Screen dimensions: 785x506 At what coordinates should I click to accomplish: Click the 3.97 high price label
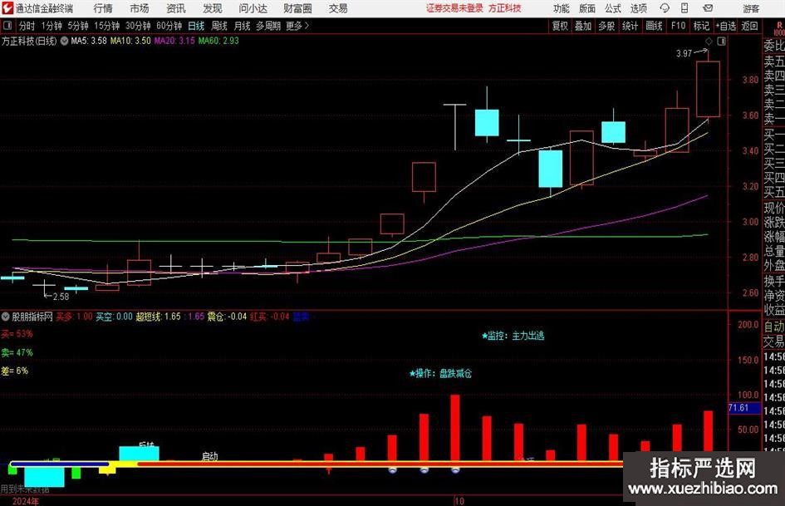pos(684,53)
